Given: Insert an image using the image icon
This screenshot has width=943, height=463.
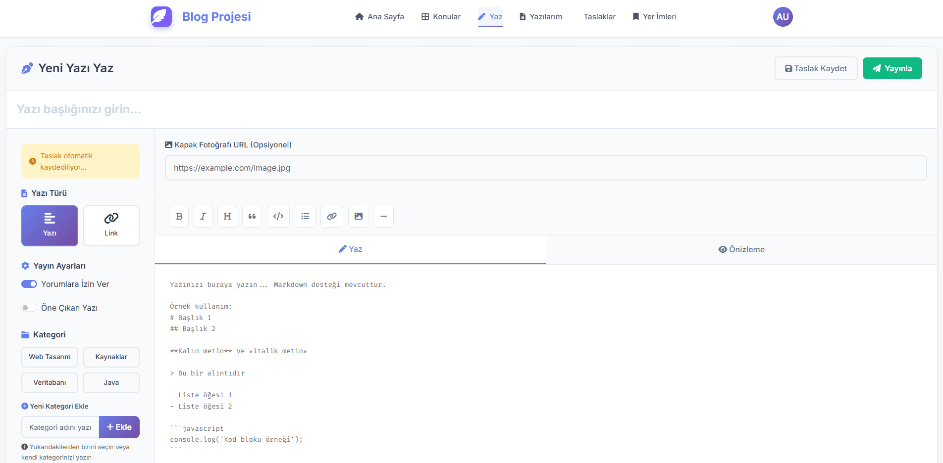Looking at the screenshot, I should 359,216.
